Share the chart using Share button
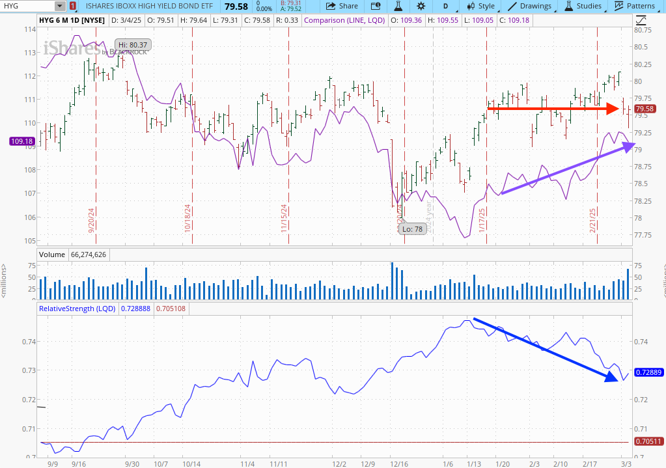Viewport: 666px width, 468px height. (342, 6)
